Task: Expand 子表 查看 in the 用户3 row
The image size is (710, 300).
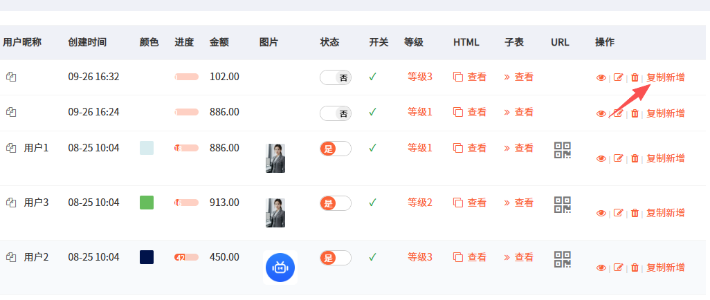Action: point(519,203)
